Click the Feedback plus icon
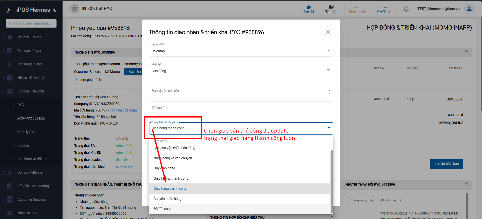Screen dimensions: 482x219 pos(357,7)
